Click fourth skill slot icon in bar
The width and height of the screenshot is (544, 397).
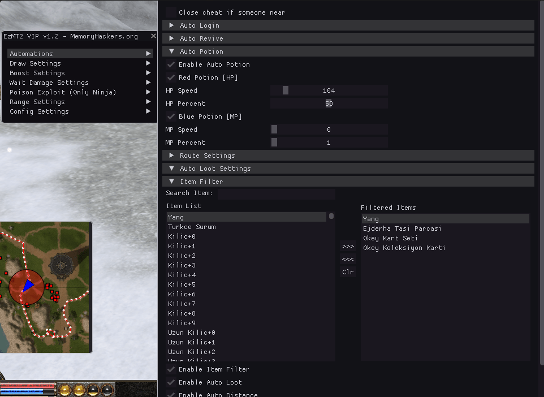(x=107, y=390)
